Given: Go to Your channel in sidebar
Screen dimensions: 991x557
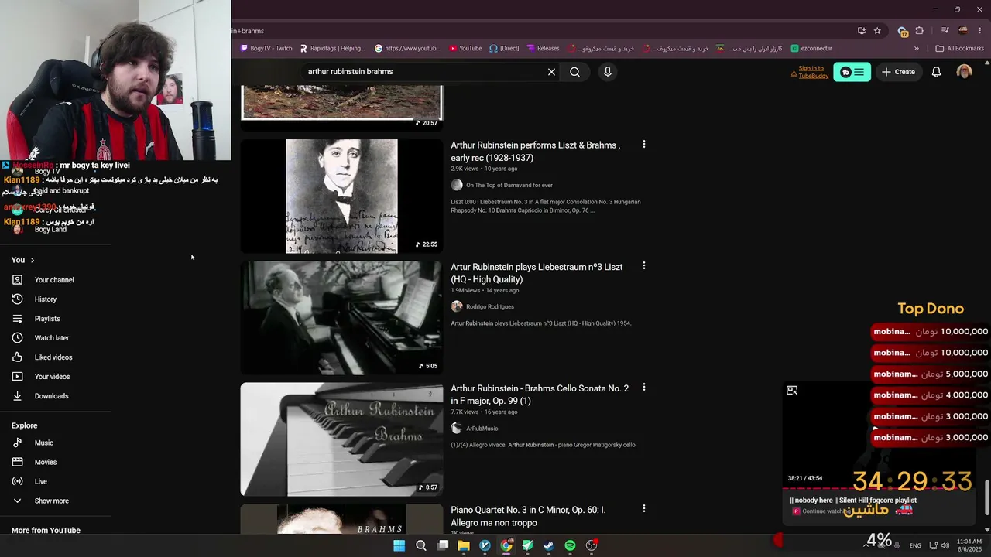Looking at the screenshot, I should (x=54, y=280).
